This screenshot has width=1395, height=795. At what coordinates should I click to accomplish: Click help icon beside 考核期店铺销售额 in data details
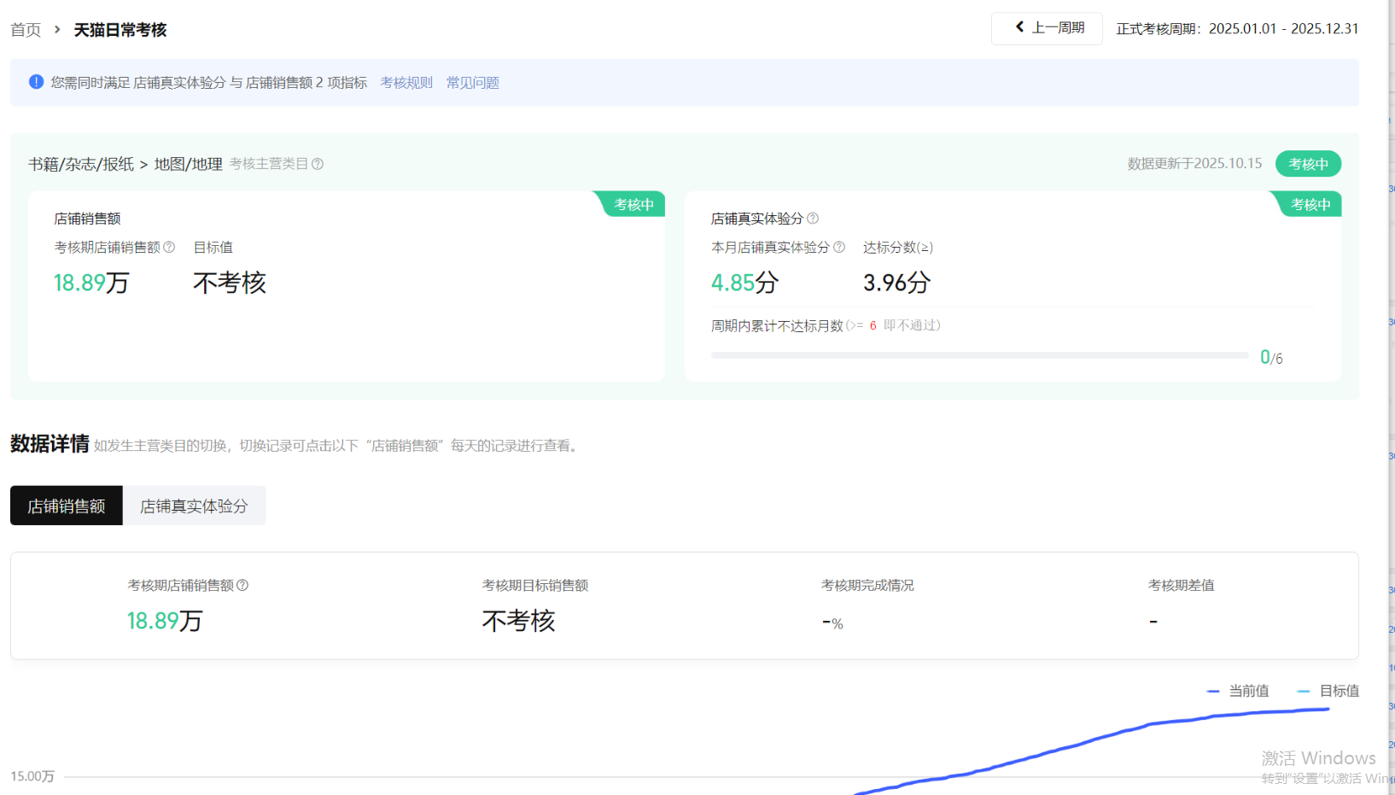(x=242, y=586)
